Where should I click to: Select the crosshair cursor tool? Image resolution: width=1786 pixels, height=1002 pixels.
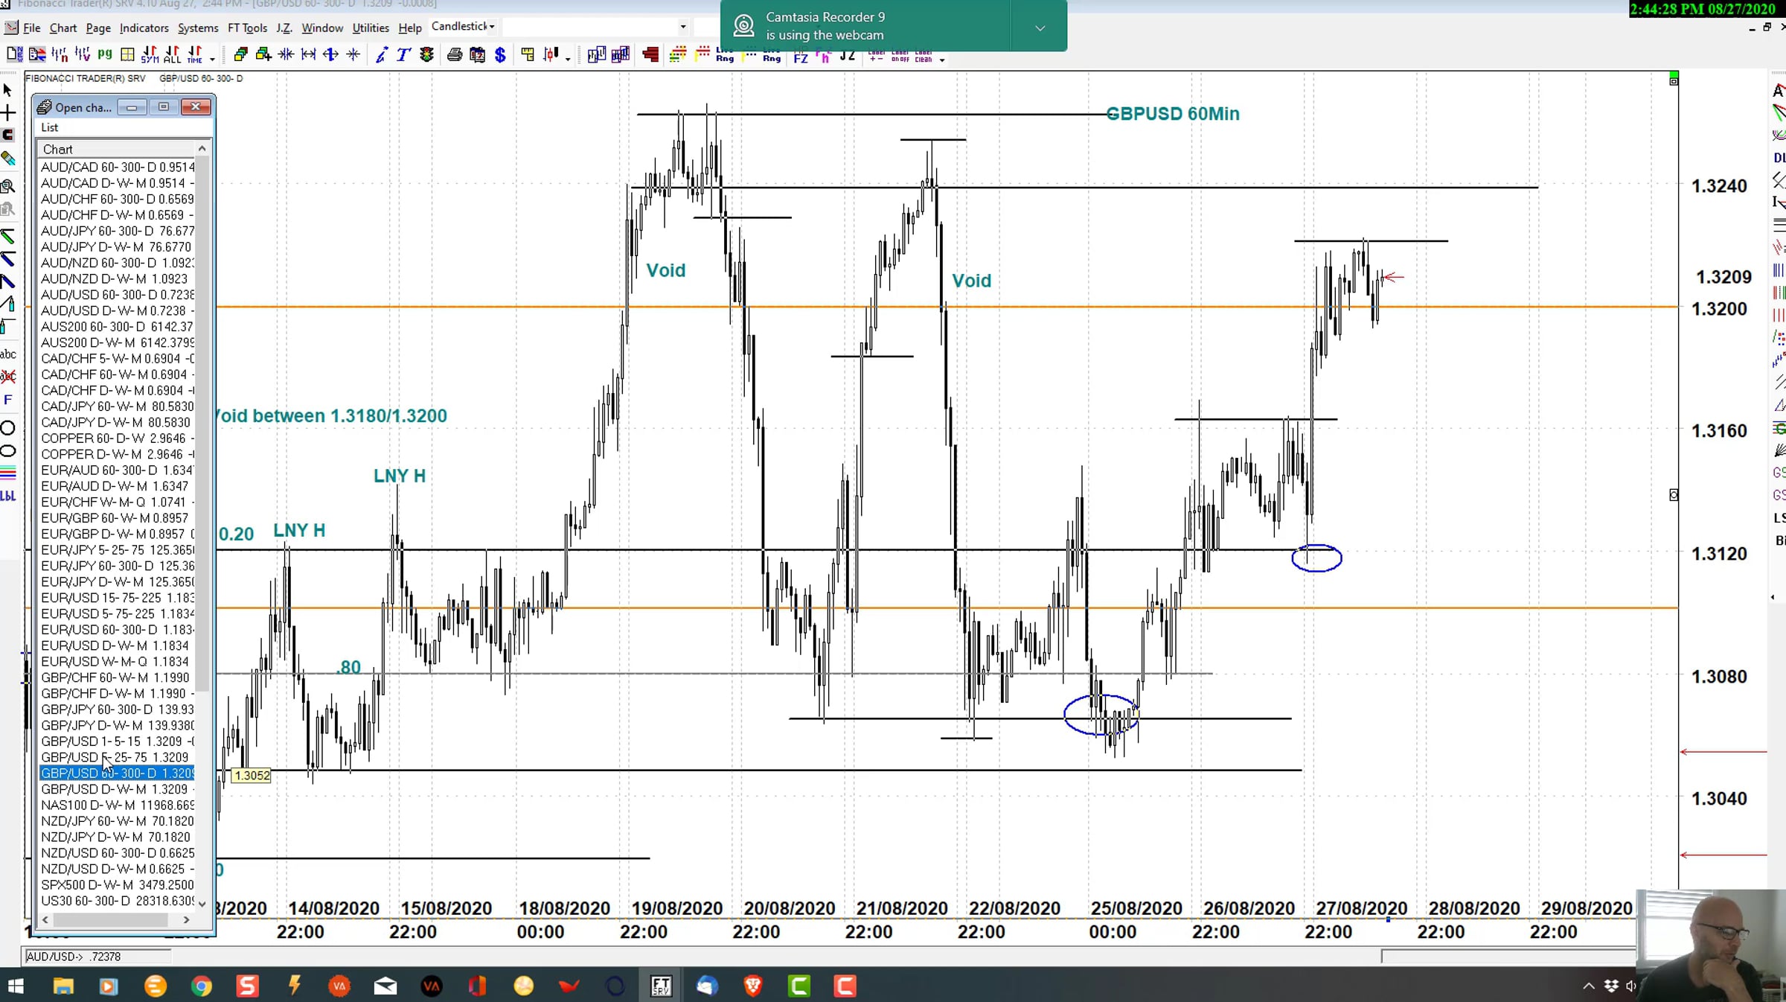point(8,113)
